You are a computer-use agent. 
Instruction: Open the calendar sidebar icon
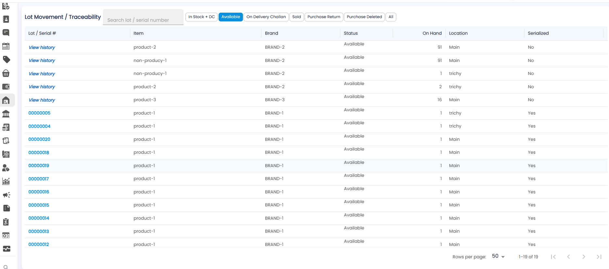point(6,46)
